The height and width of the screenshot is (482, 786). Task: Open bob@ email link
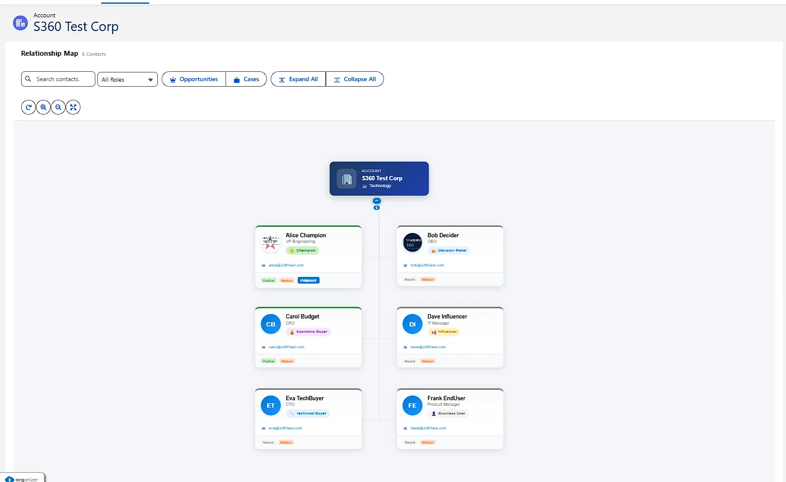click(427, 265)
